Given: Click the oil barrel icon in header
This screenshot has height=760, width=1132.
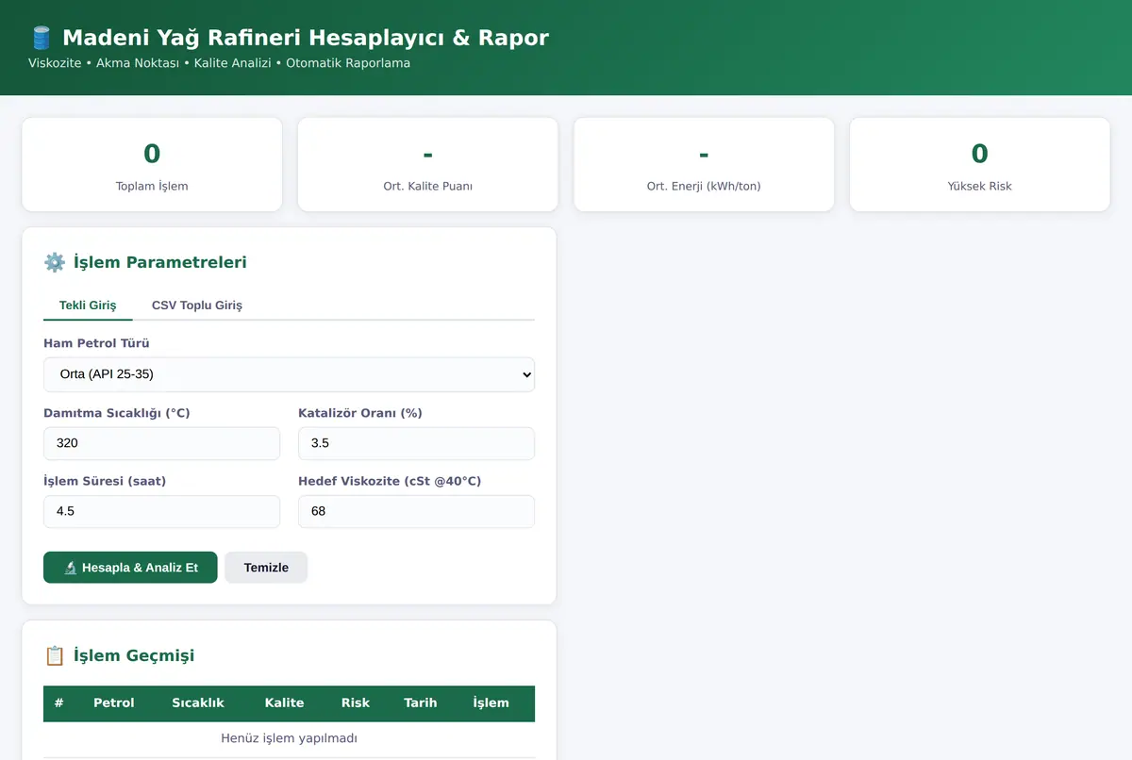Looking at the screenshot, I should (x=41, y=38).
